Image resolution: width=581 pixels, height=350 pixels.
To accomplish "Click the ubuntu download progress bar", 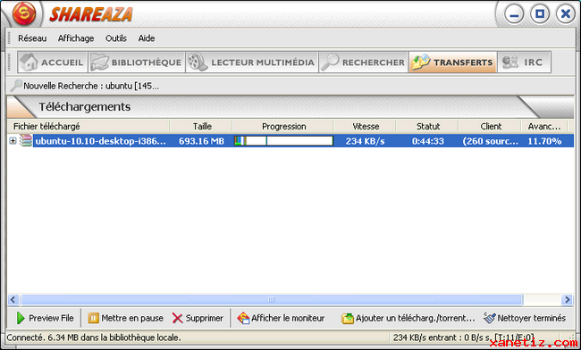I will click(283, 141).
